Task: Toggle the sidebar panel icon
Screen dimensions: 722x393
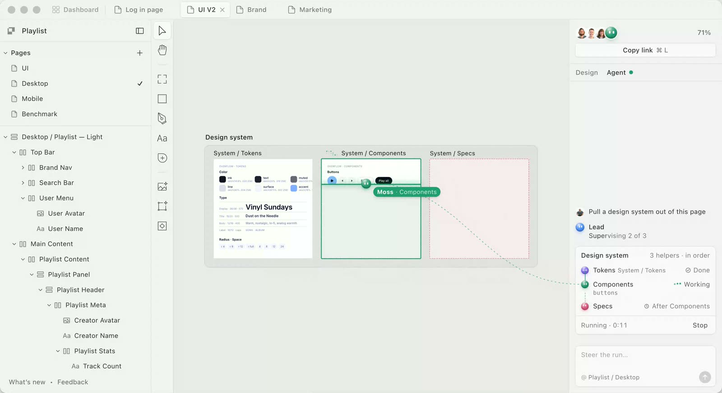Action: coord(140,31)
